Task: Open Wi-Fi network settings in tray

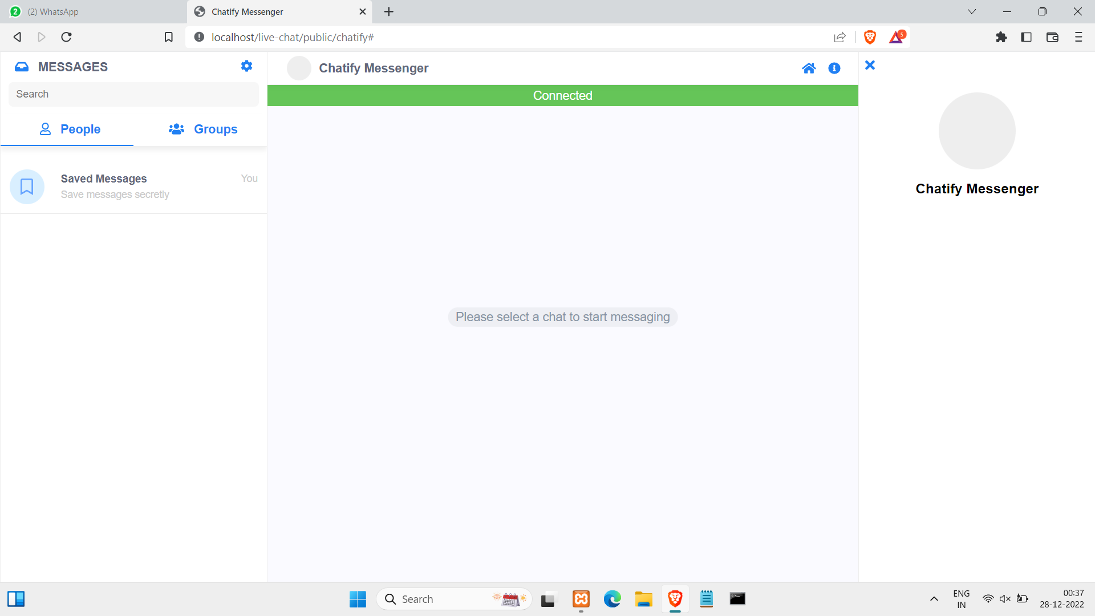Action: 988,599
